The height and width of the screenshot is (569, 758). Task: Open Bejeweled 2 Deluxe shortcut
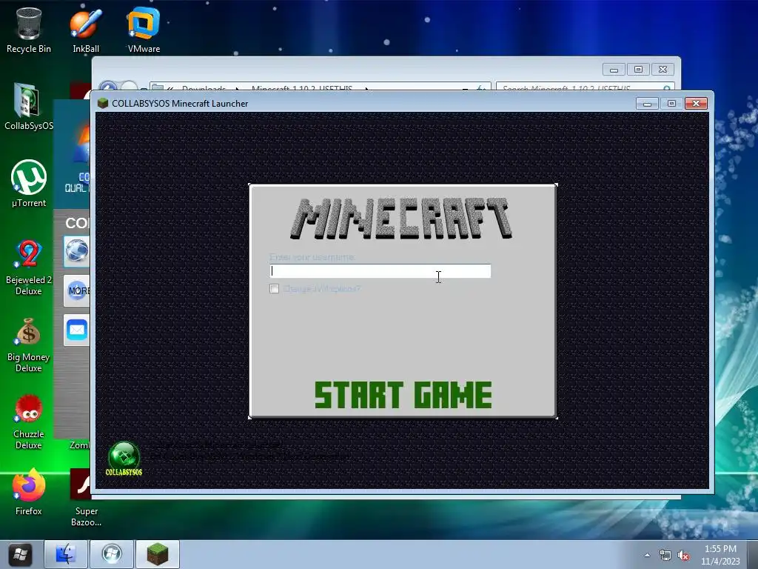click(29, 267)
